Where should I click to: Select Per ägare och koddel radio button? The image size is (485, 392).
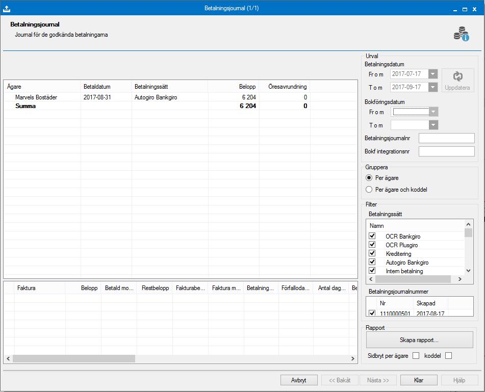[369, 190]
